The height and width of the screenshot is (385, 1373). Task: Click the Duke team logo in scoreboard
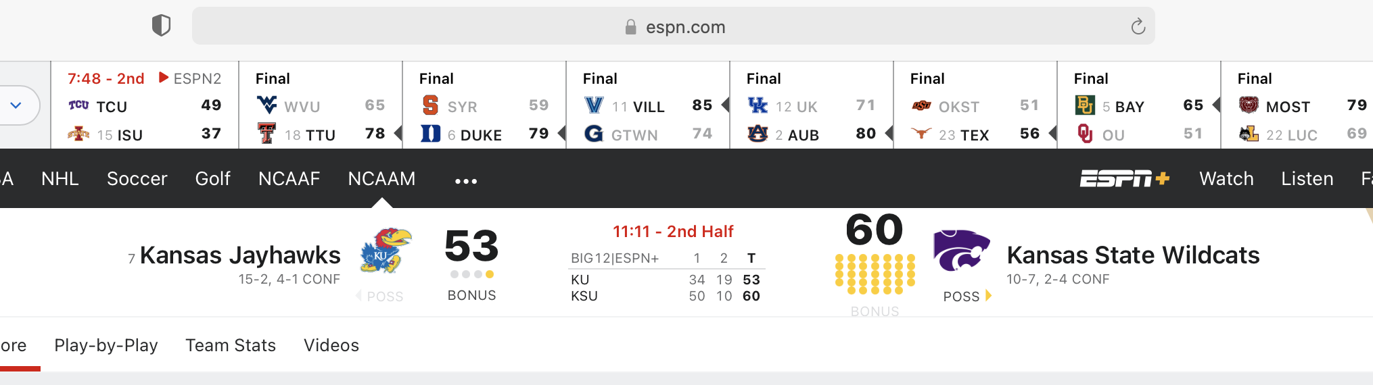(x=430, y=134)
